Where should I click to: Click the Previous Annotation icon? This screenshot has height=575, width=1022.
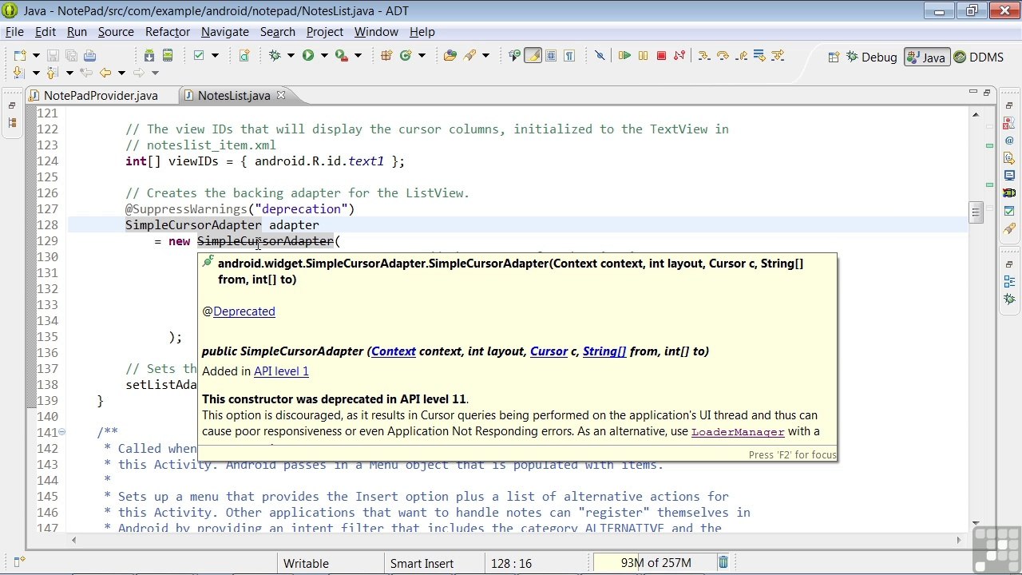(x=53, y=73)
